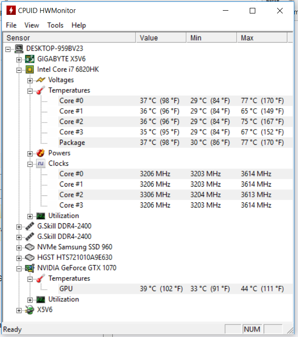Image resolution: width=298 pixels, height=337 pixels.
Task: Click the Voltages lightning bolt icon
Action: tap(40, 80)
